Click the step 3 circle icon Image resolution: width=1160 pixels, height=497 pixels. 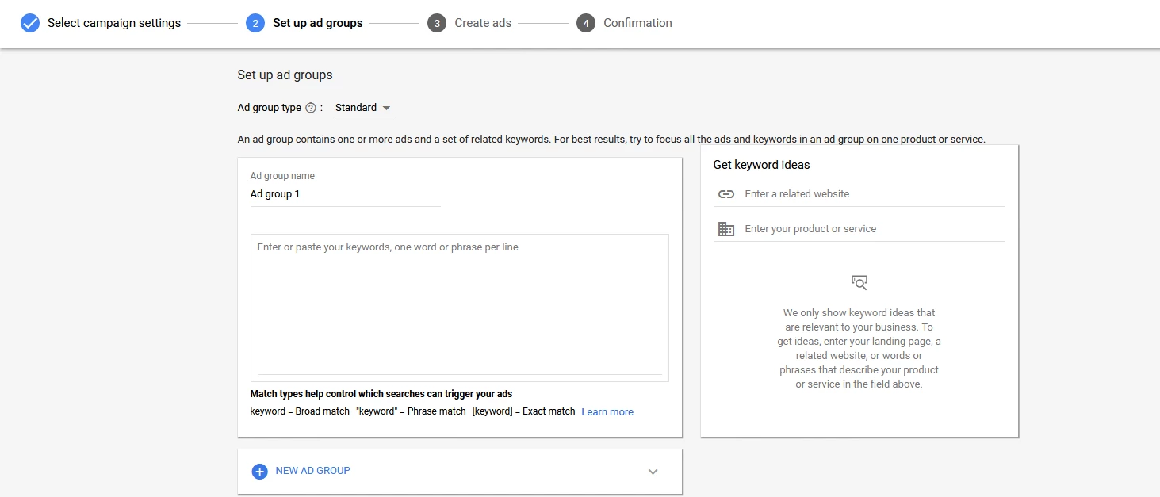tap(437, 23)
